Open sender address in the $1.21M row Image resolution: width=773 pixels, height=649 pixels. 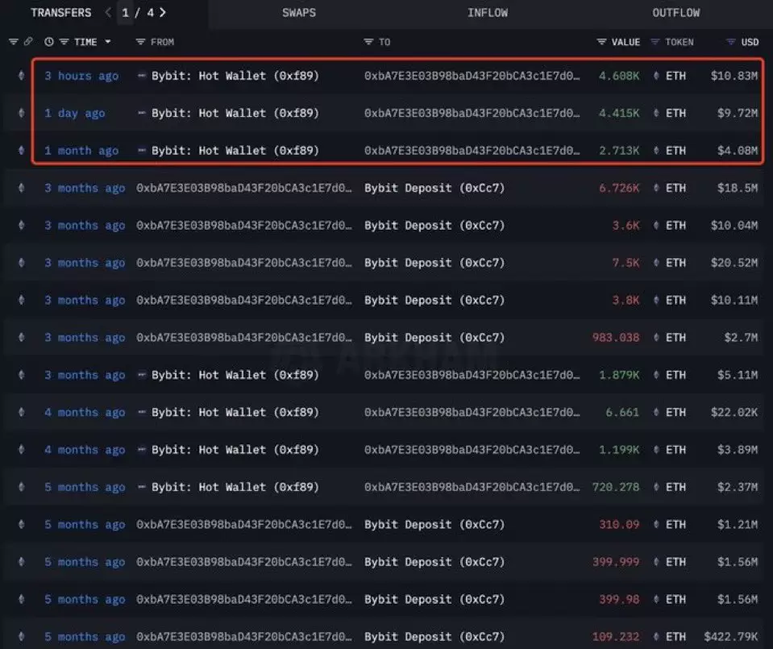tap(244, 525)
